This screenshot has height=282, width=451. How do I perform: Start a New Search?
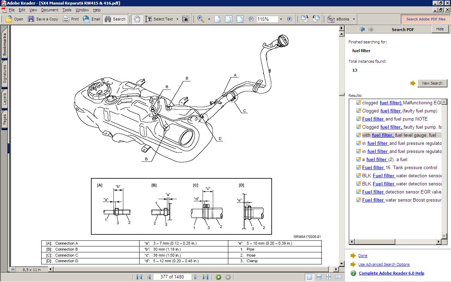coord(432,83)
